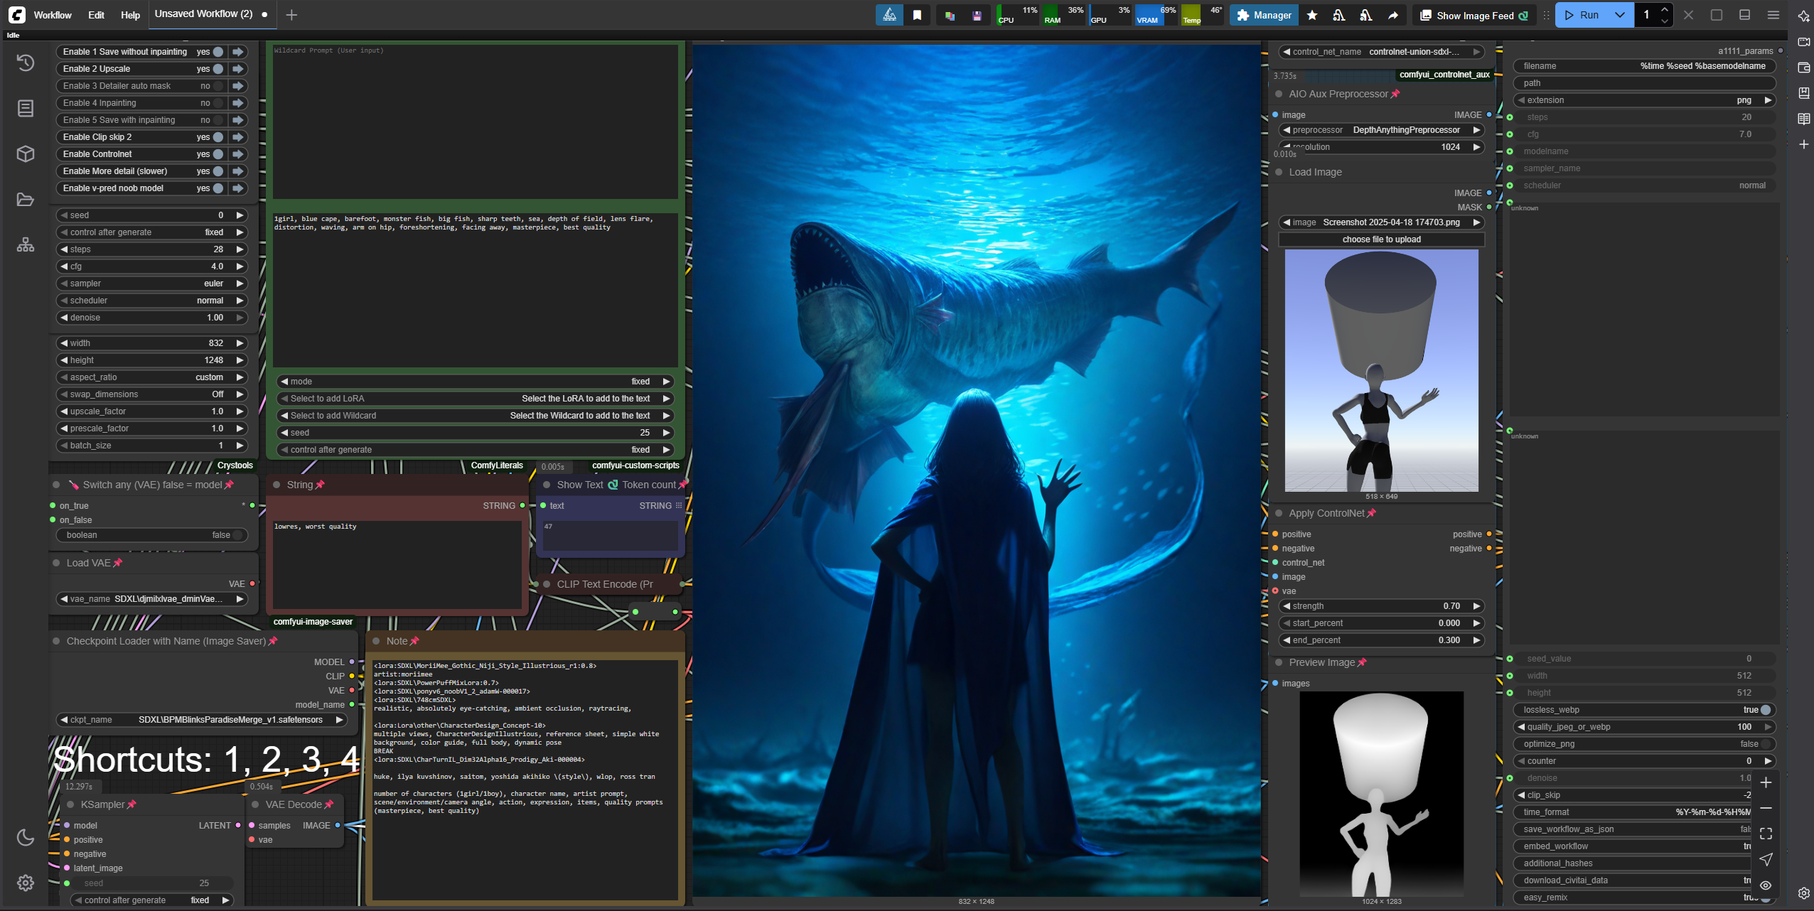1814x911 pixels.
Task: Click choose file to upload button
Action: [1381, 239]
